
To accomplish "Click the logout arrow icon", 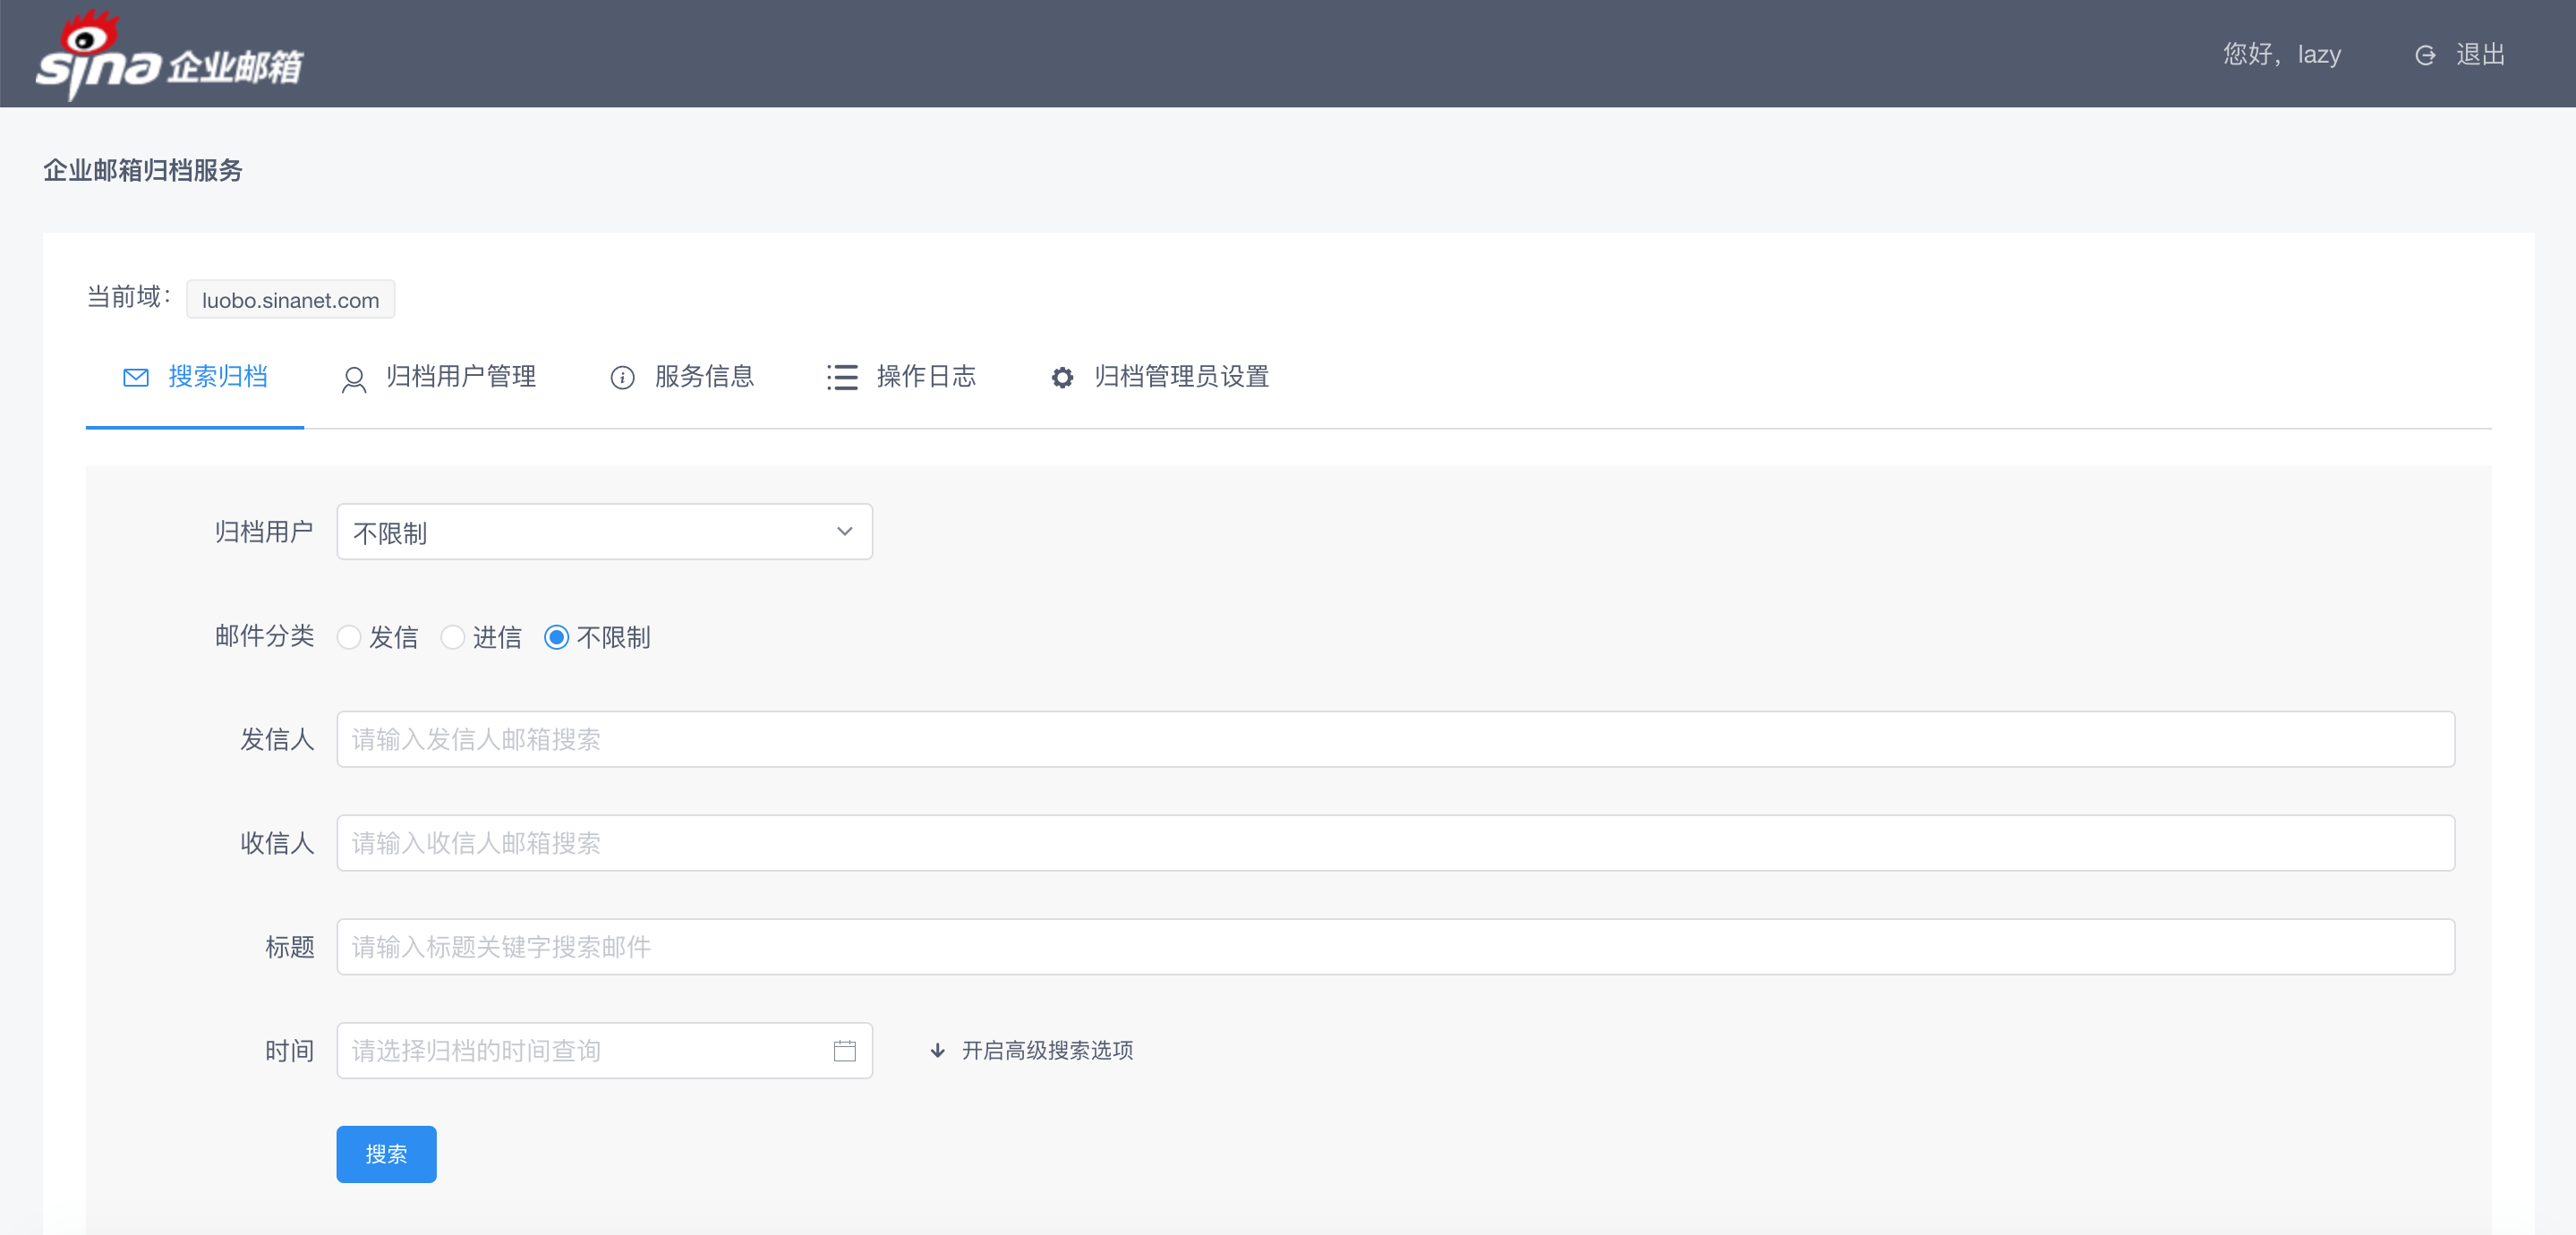I will (2424, 55).
